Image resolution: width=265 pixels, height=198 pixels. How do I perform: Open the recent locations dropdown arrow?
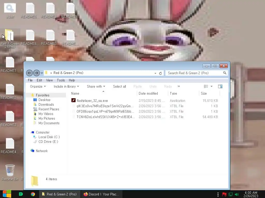(x=42, y=73)
